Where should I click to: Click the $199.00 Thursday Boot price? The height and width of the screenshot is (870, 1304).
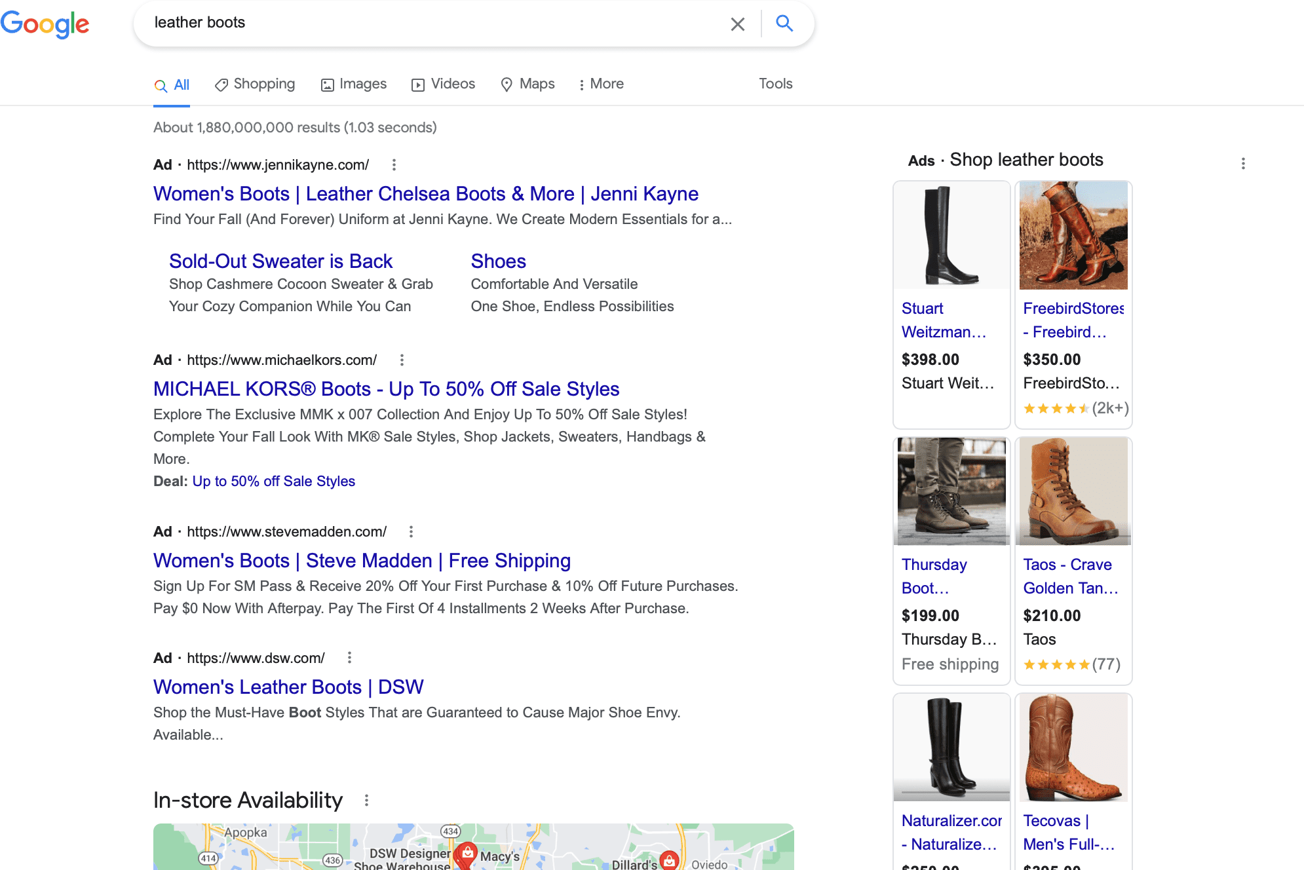coord(930,616)
